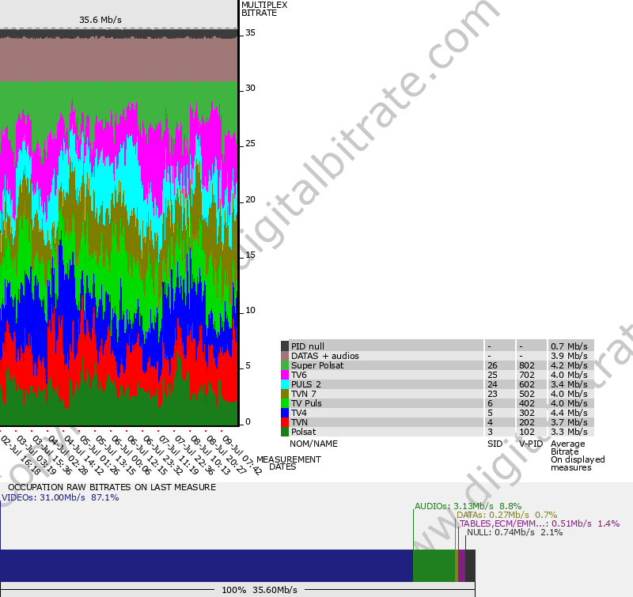Click the 35.6 Mb/s label above chart
Screen dimensions: 633x597
coord(100,20)
